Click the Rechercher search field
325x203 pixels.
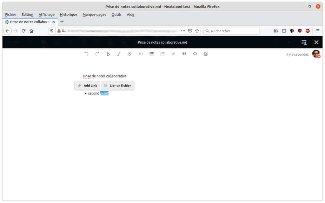pos(231,31)
